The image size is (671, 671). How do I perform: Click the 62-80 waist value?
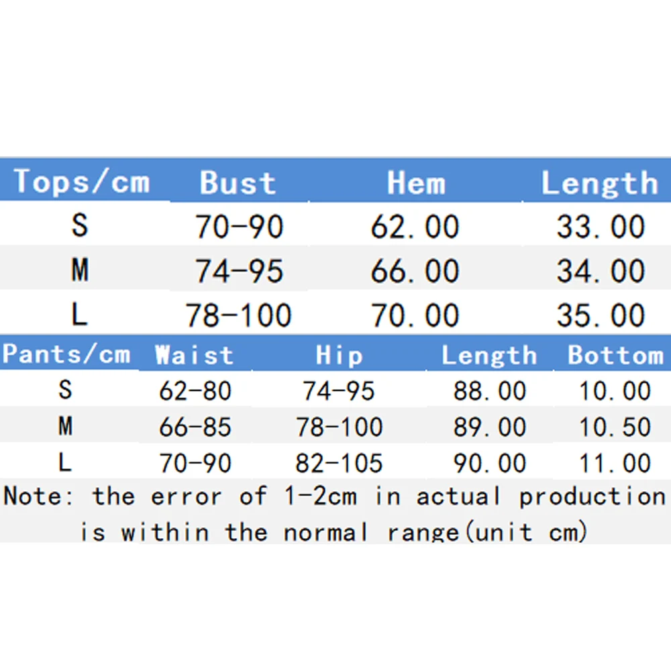coord(195,391)
